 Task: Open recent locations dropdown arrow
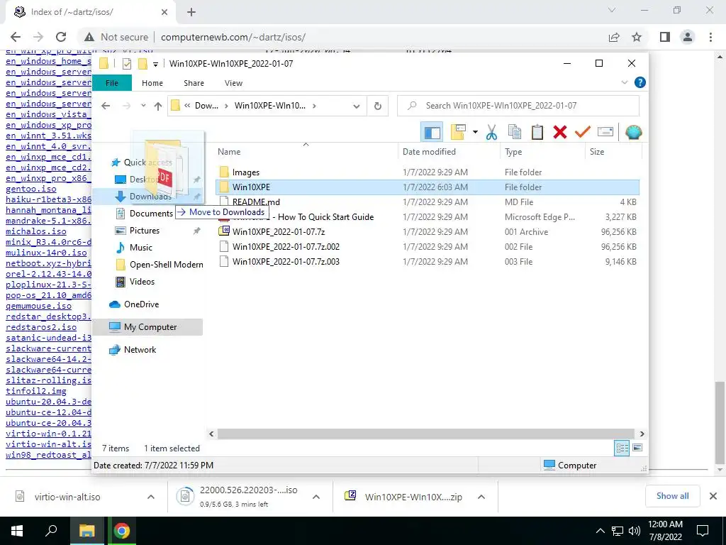coord(143,106)
